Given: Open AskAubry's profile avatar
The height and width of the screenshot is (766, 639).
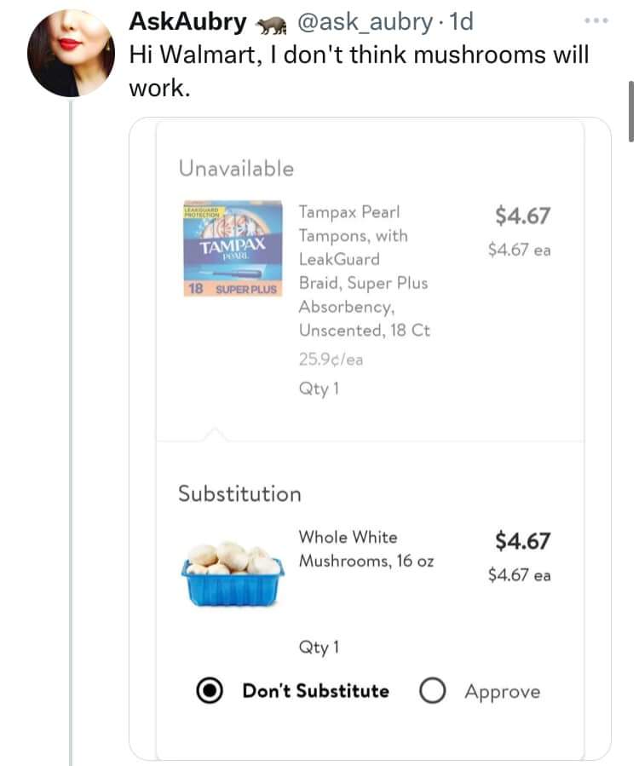Looking at the screenshot, I should 71,54.
